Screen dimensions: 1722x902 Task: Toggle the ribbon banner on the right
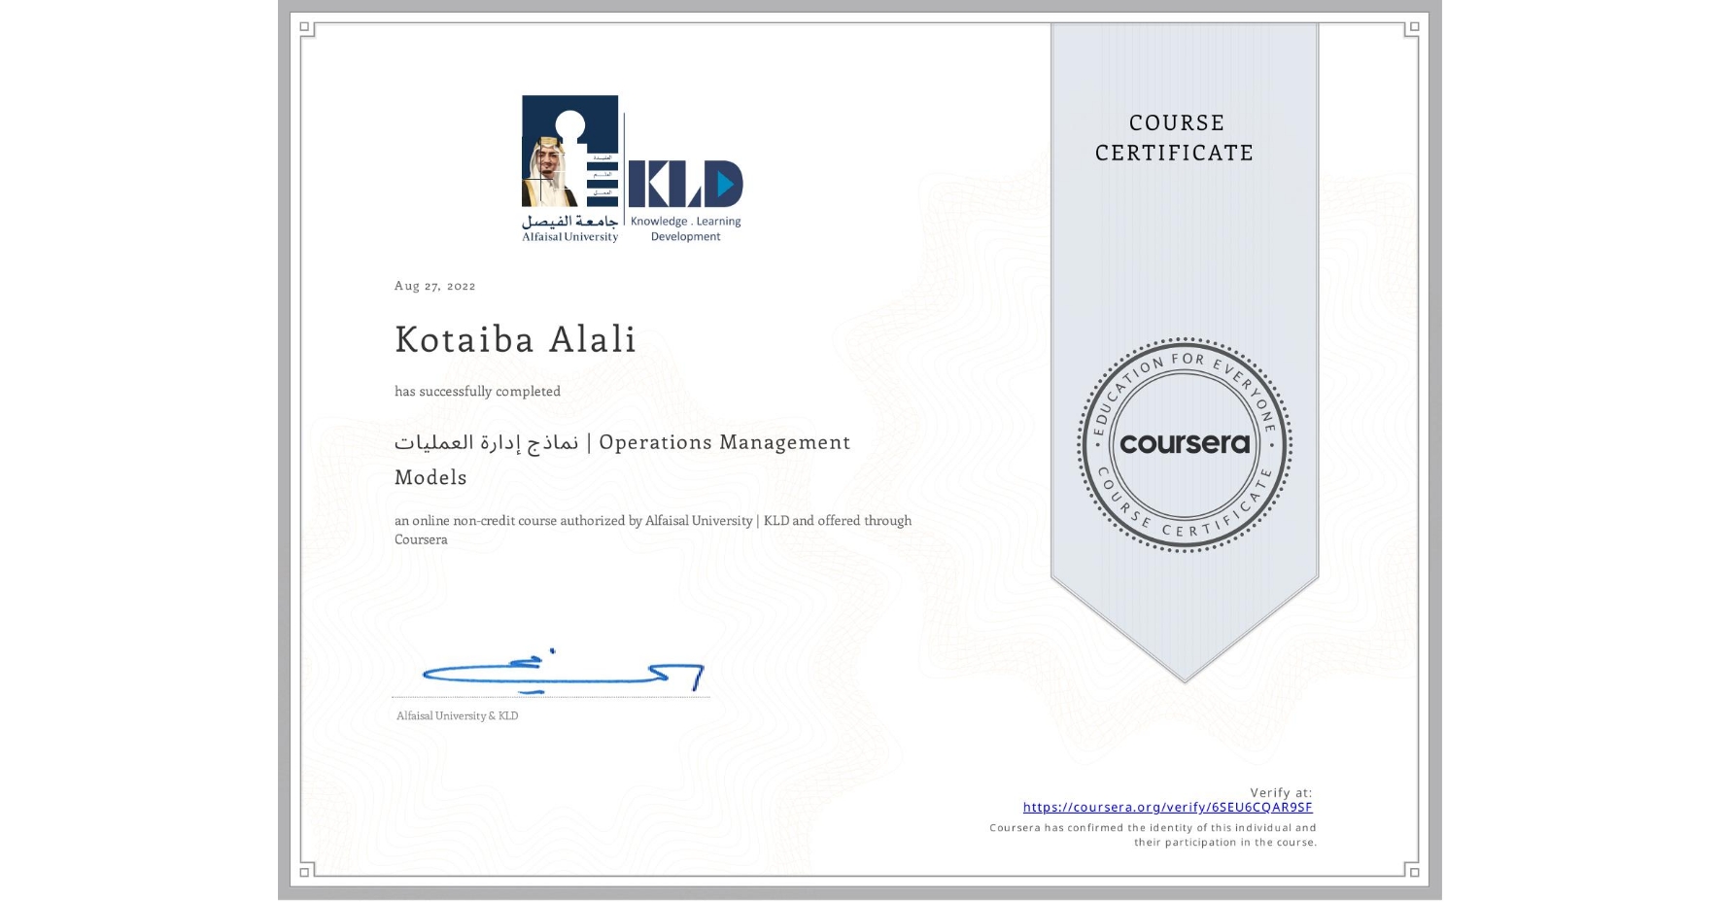1184,292
